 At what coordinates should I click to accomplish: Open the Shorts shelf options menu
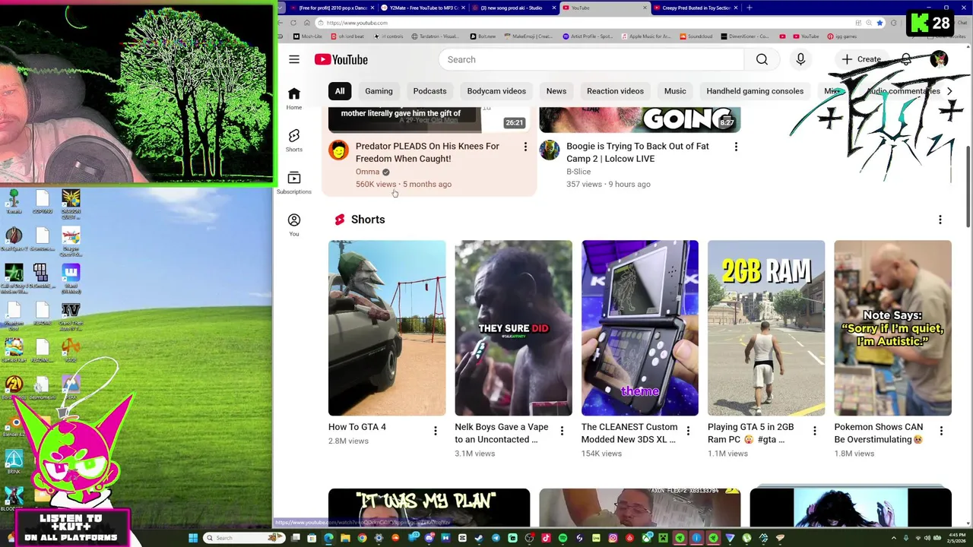tap(940, 220)
